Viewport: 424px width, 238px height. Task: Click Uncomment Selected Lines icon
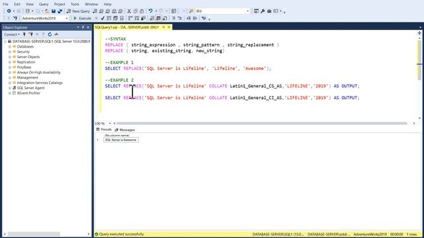click(180, 19)
